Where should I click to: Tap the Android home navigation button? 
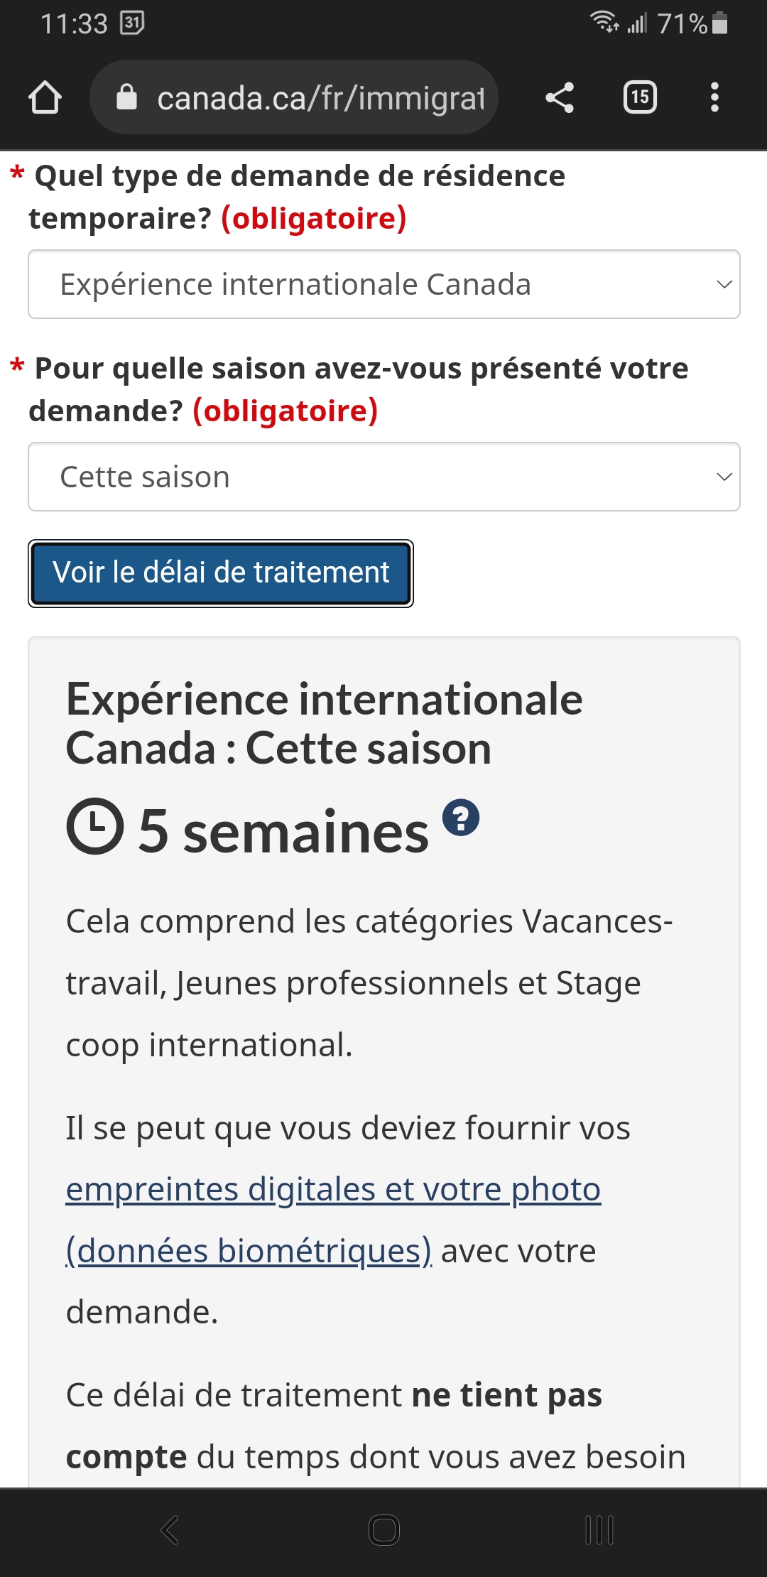[x=384, y=1530]
